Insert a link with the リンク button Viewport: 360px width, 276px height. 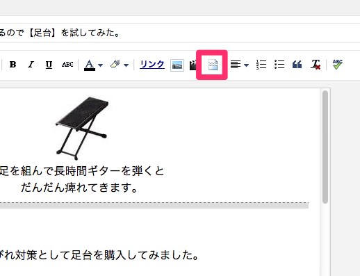coord(152,64)
